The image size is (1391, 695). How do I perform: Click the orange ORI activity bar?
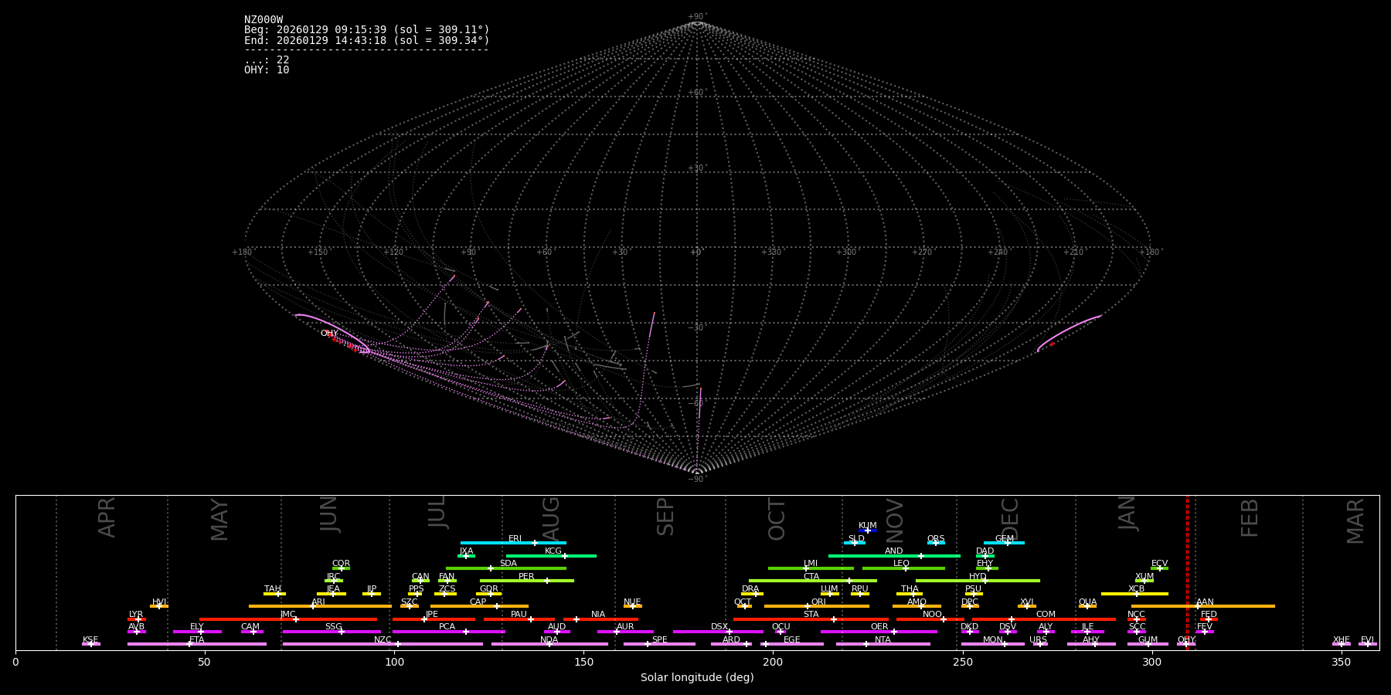point(817,606)
